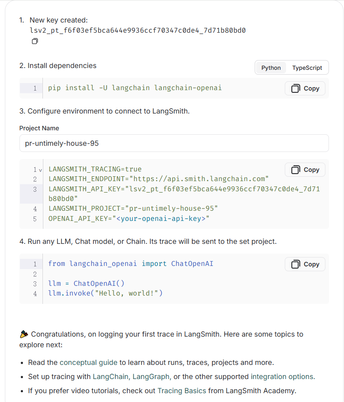
Task: Open the integration options link
Action: tap(282, 377)
